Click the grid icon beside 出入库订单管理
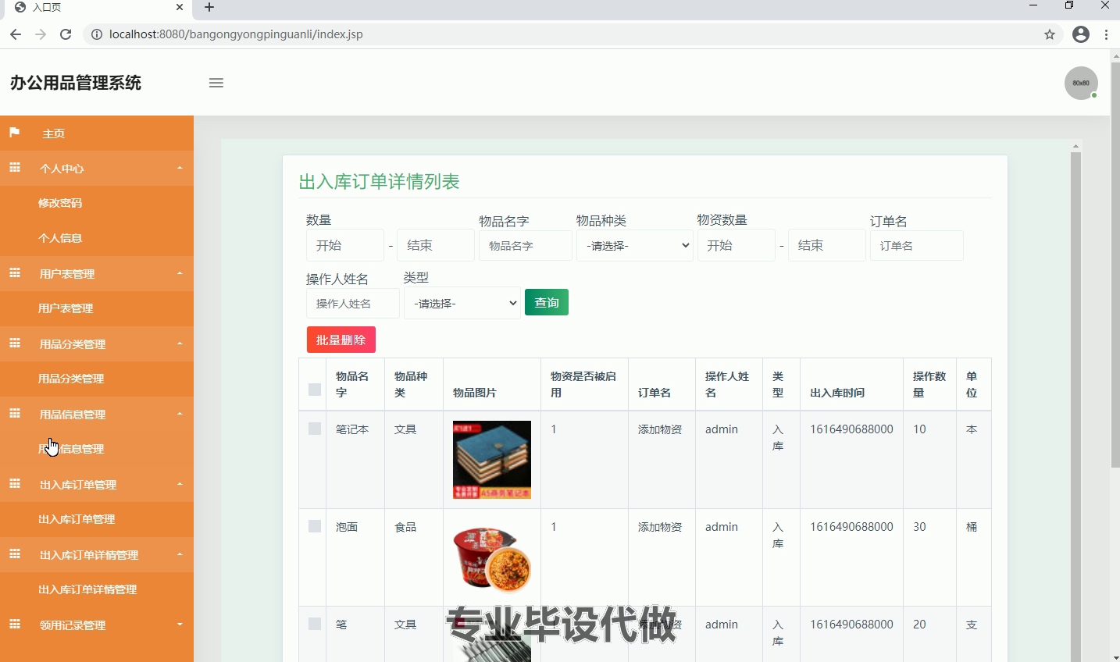 point(14,484)
